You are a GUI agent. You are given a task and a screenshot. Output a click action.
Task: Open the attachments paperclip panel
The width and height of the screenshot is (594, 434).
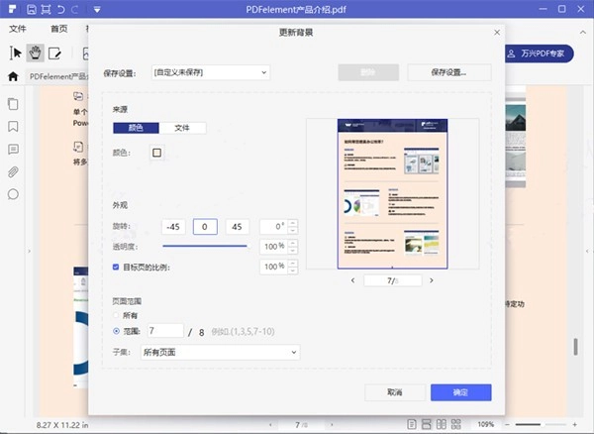click(x=14, y=171)
